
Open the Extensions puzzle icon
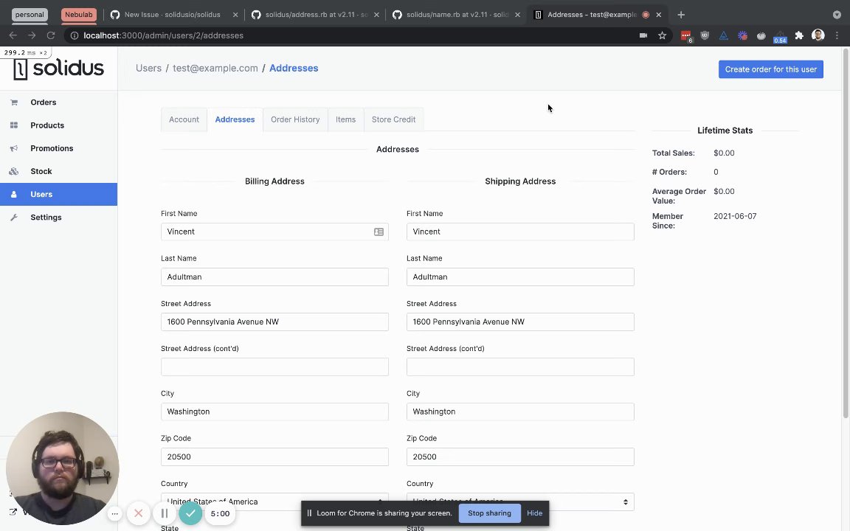[799, 35]
